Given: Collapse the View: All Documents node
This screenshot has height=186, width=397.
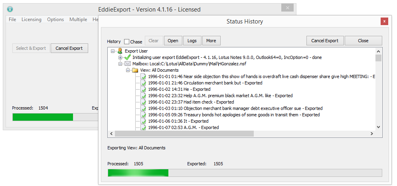Looking at the screenshot, I should tap(128, 70).
